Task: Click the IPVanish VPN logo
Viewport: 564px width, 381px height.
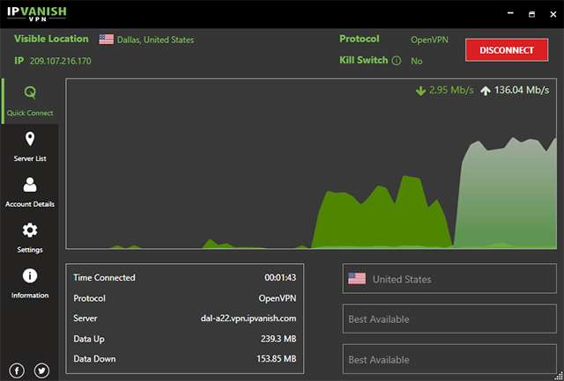Action: click(37, 14)
